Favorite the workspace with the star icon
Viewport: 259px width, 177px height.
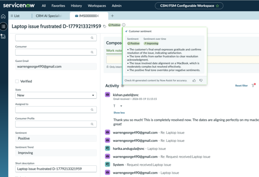218,6
